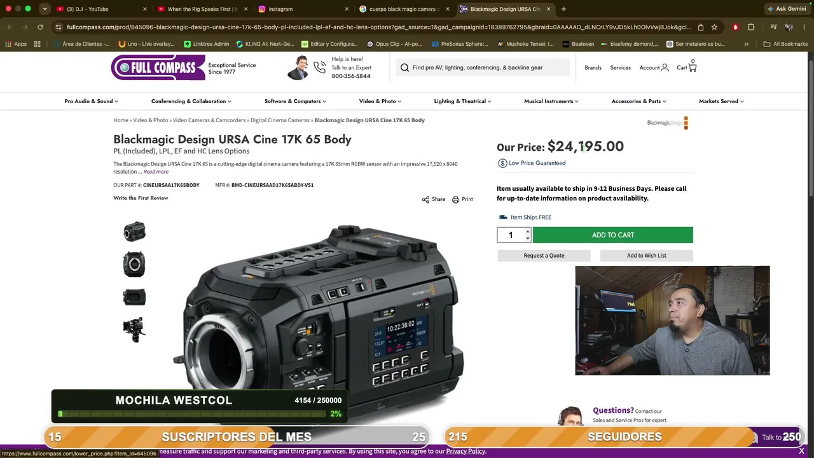Open the Beatoven bookmark
This screenshot has width=814, height=458.
pyautogui.click(x=579, y=44)
